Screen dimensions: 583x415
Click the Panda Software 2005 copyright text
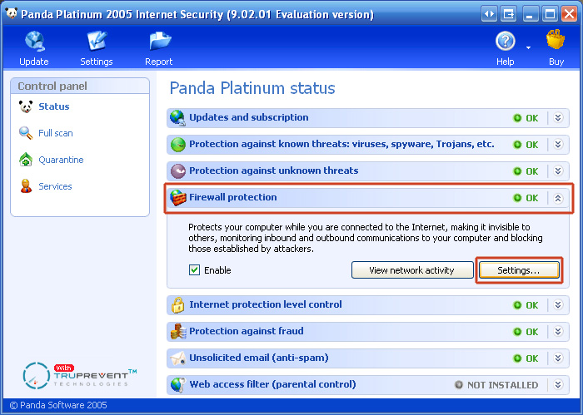pyautogui.click(x=58, y=405)
